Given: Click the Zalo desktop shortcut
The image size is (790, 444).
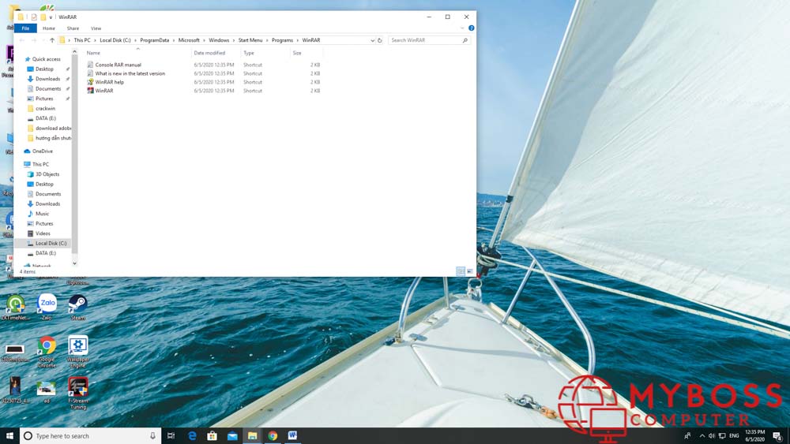Looking at the screenshot, I should tap(47, 304).
